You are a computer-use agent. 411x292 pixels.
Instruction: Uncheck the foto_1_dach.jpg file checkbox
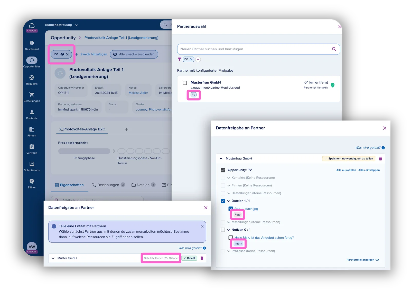tap(231, 209)
